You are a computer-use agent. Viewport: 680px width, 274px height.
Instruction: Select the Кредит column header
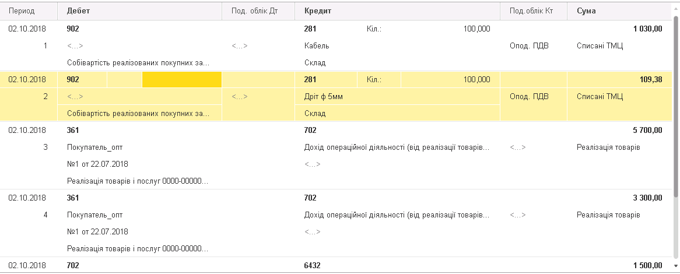318,11
